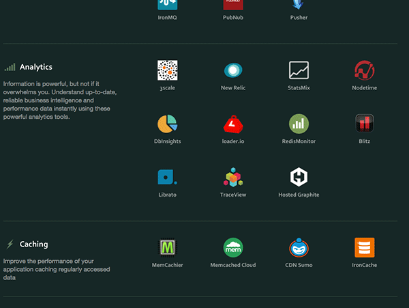The width and height of the screenshot is (409, 308).
Task: Open the PubNub add-on icon
Action: pos(233,5)
